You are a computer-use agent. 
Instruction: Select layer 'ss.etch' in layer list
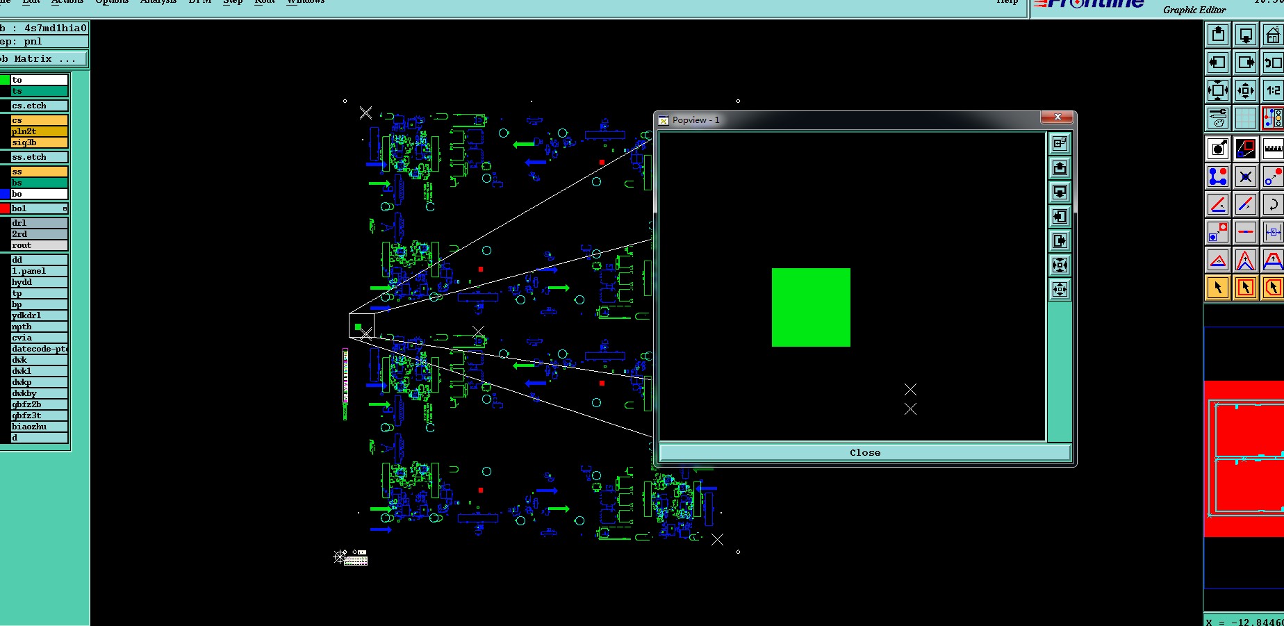40,157
